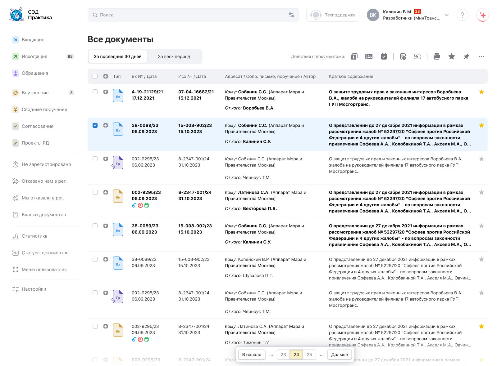This screenshot has width=497, height=366.
Task: Click the contacts list action icon
Action: coord(369,56)
